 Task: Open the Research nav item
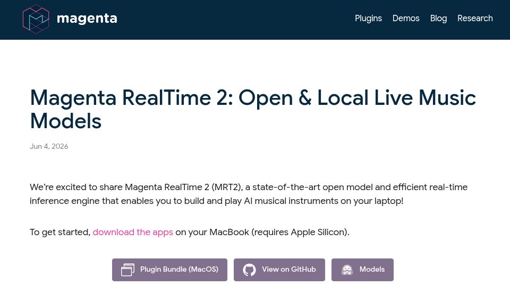coord(475,18)
